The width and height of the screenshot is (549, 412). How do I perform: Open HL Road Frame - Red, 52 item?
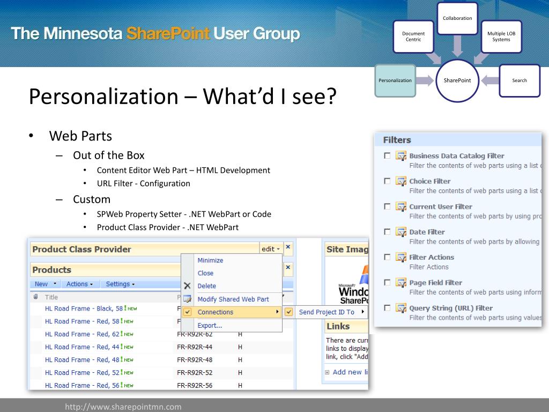(82, 373)
